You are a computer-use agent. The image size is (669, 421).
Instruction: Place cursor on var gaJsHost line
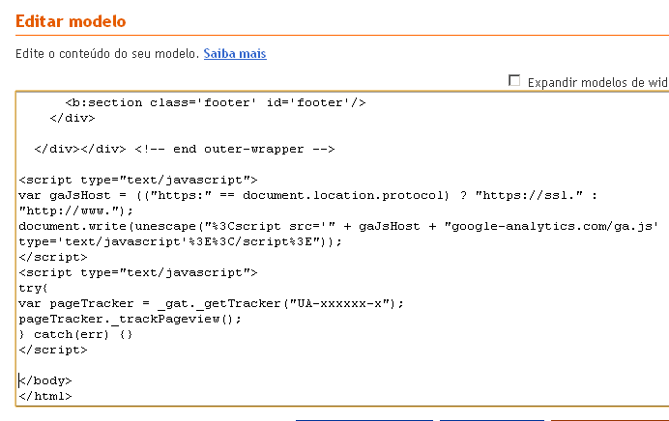click(307, 196)
